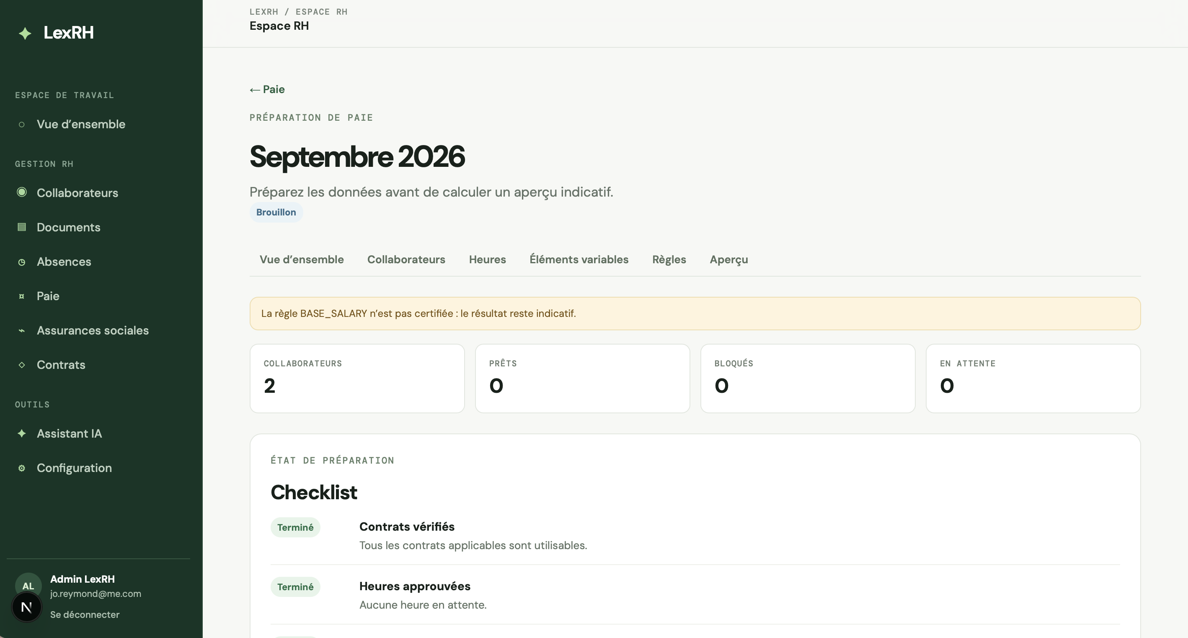Open the Next.js dev tools N badge
This screenshot has height=638, width=1188.
coord(27,607)
